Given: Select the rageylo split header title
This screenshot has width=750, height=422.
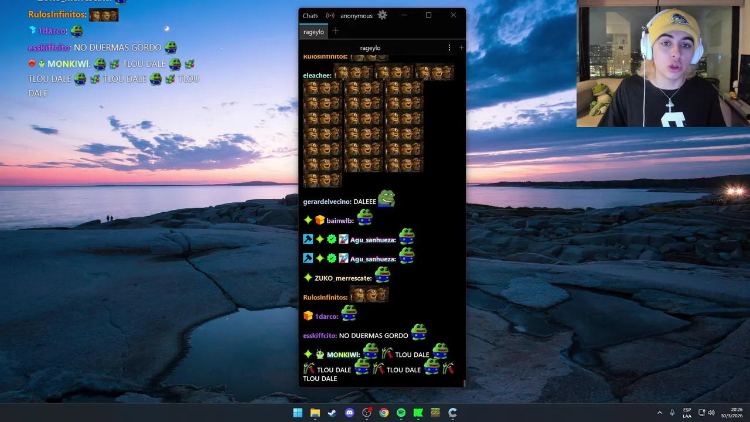Looking at the screenshot, I should tap(370, 48).
